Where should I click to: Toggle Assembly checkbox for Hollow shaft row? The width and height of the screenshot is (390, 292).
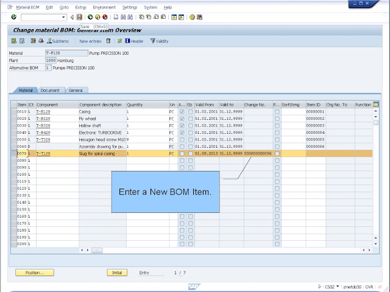coord(182,126)
